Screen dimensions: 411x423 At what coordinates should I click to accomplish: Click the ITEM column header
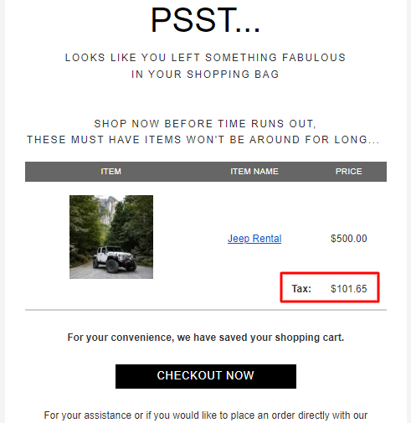point(110,171)
